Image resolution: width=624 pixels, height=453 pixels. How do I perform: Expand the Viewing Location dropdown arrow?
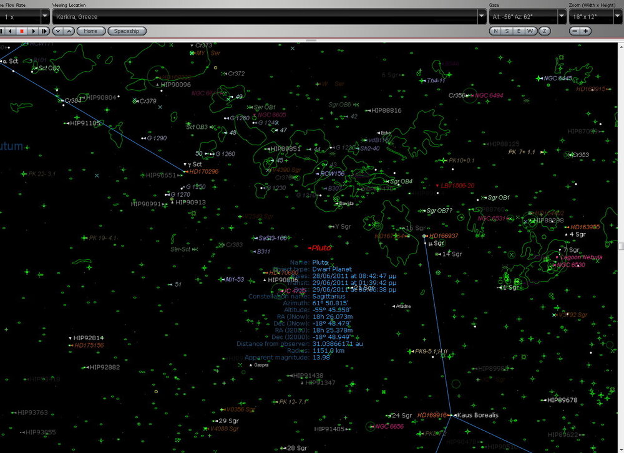[482, 17]
